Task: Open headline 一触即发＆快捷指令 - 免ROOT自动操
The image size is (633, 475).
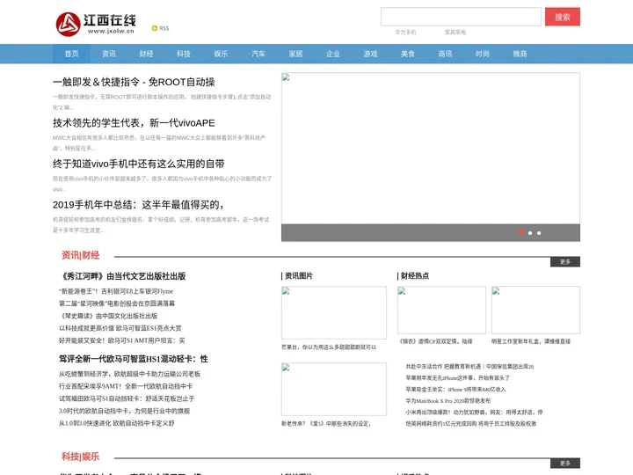Action: 134,82
